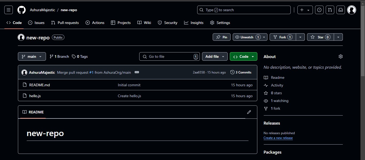Open the hello.js file
The width and height of the screenshot is (365, 160).
35,96
